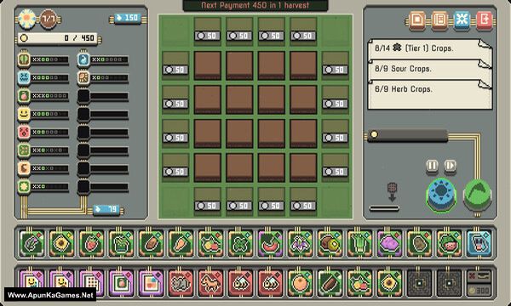Click the Next Payment 450 banner

(x=255, y=6)
